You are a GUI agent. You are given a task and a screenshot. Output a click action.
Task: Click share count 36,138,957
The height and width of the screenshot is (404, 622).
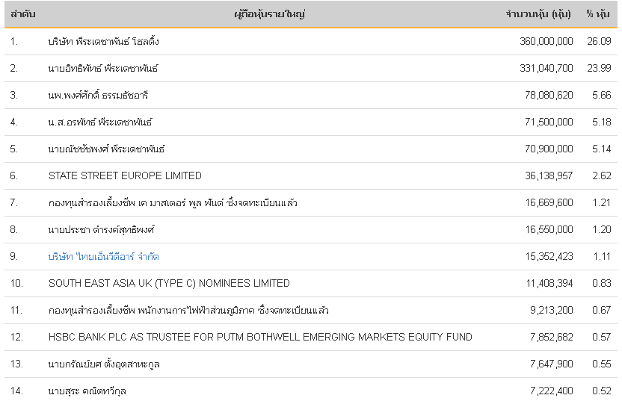(x=549, y=175)
